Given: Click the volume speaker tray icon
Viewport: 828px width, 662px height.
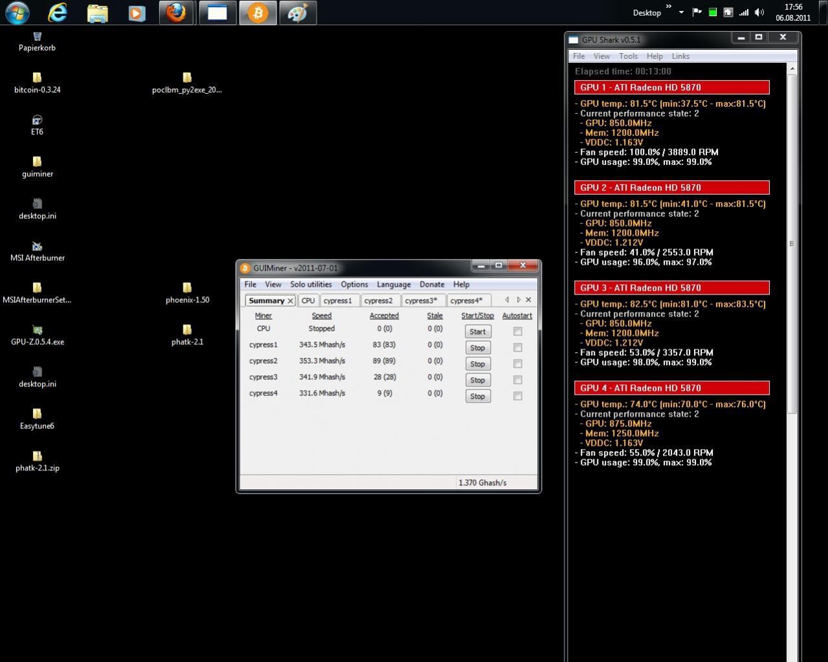Looking at the screenshot, I should [x=759, y=12].
